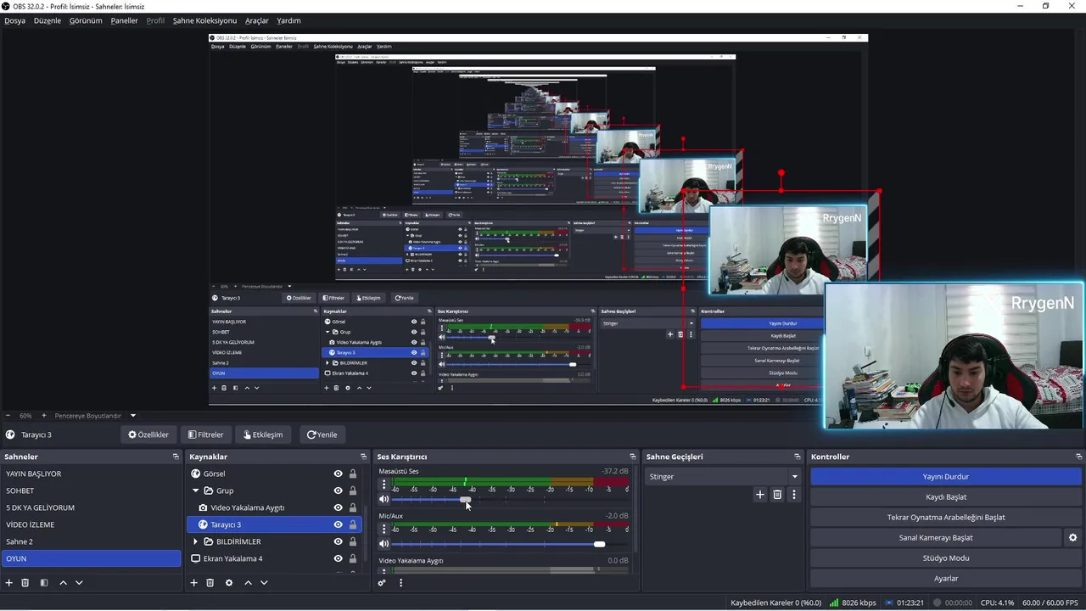Open advanced audio properties gears icon
1086x611 pixels.
click(x=383, y=583)
